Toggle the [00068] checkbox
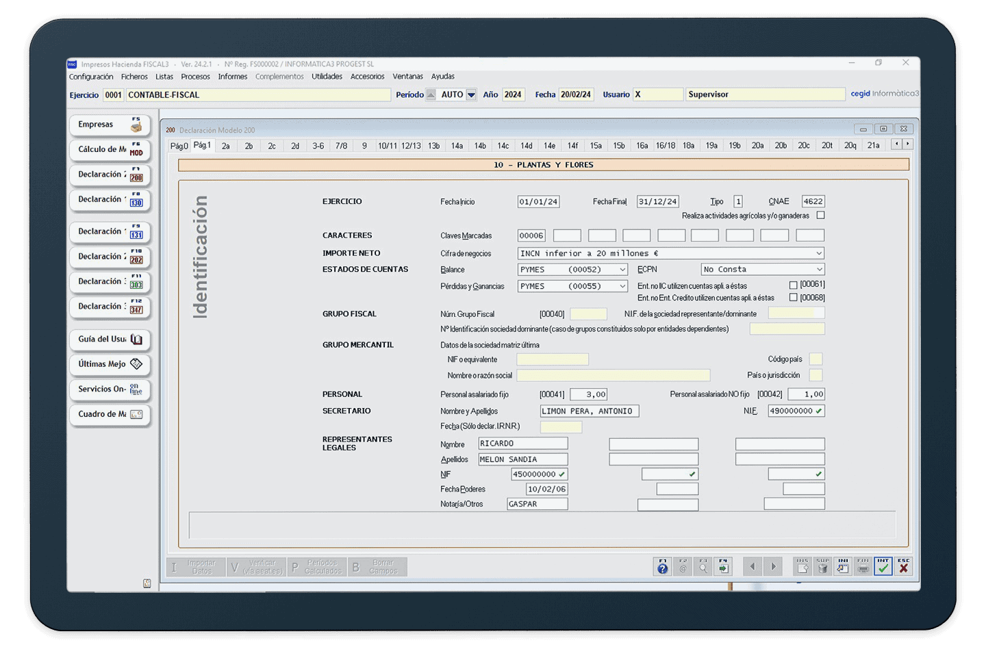986x651 pixels. pyautogui.click(x=793, y=298)
